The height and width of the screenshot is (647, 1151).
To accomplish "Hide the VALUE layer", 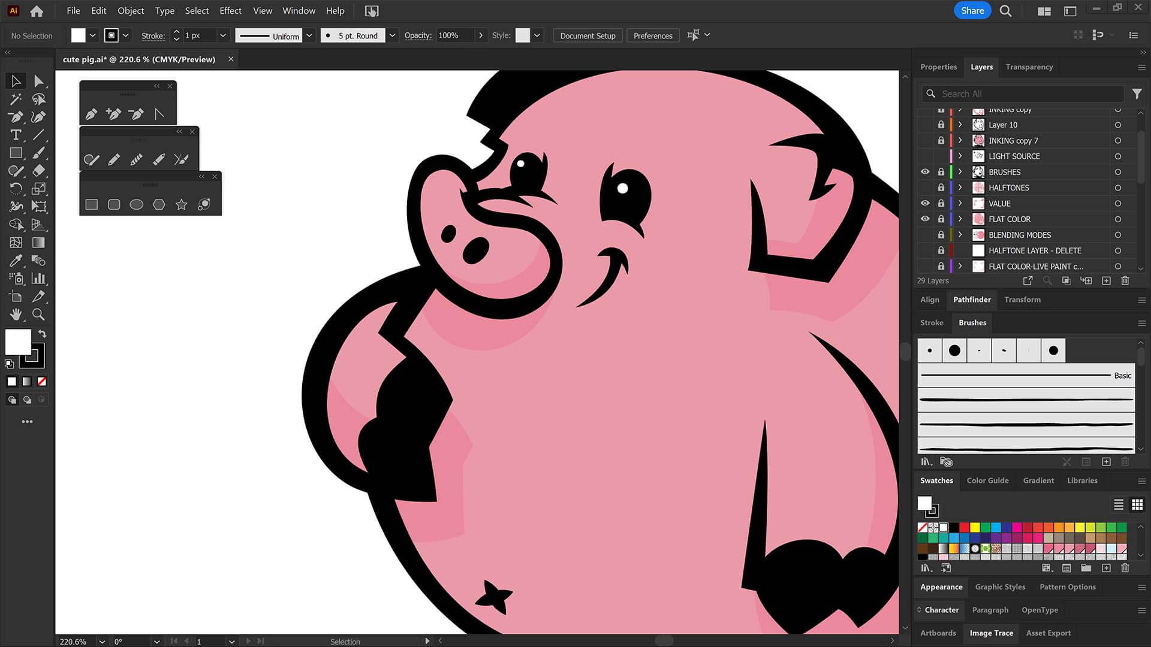I will 925,203.
